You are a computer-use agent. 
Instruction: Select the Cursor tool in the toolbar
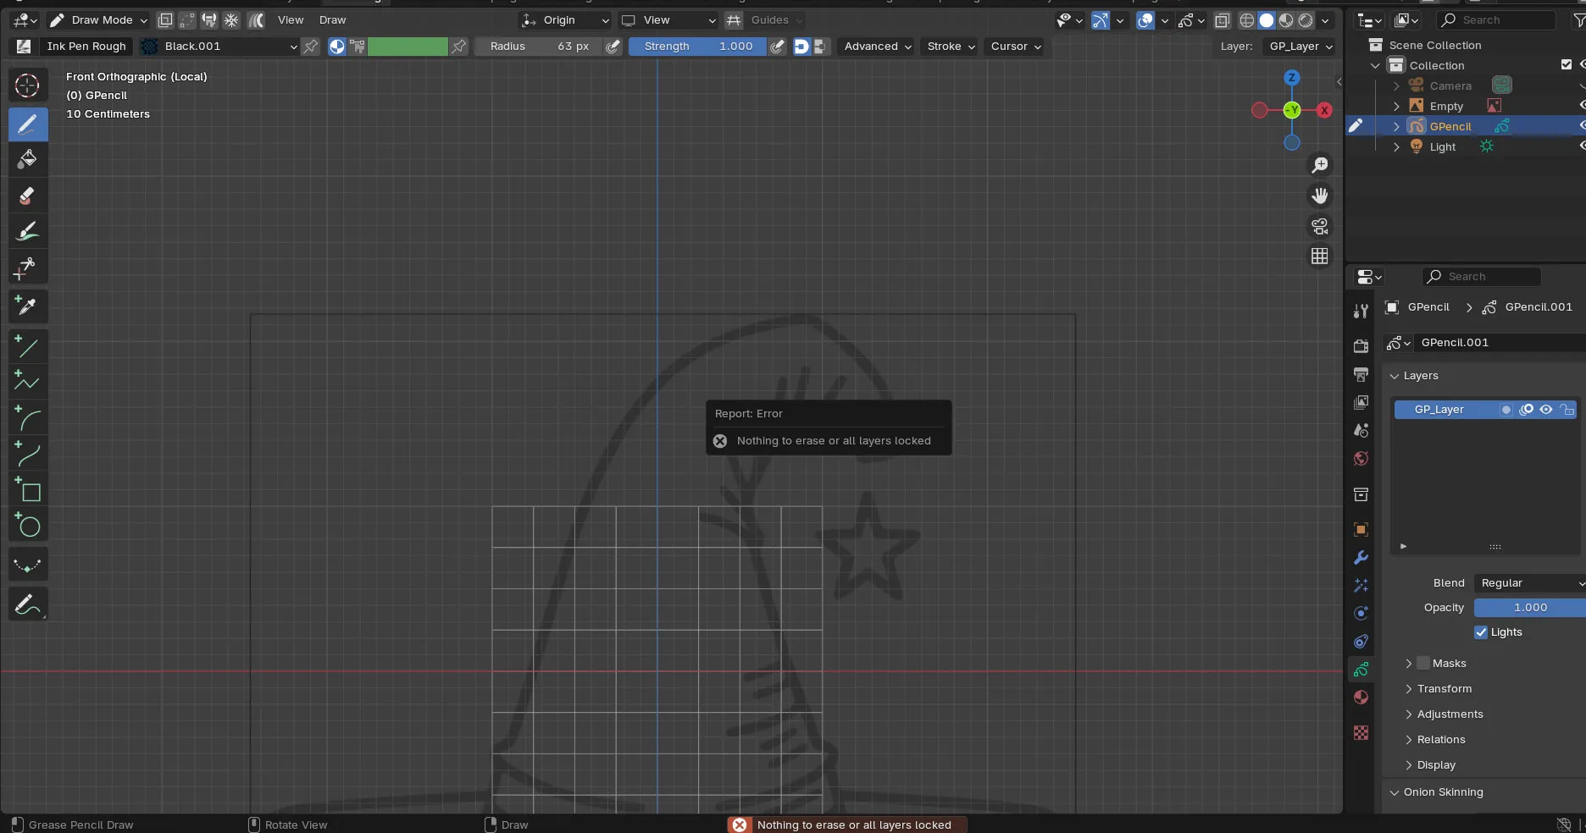point(27,86)
